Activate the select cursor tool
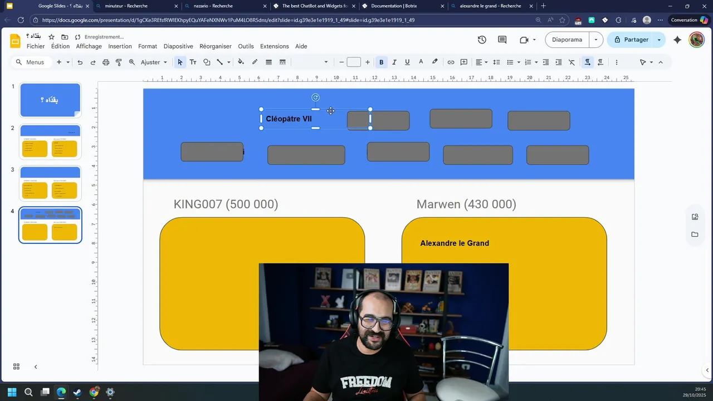 pos(179,62)
